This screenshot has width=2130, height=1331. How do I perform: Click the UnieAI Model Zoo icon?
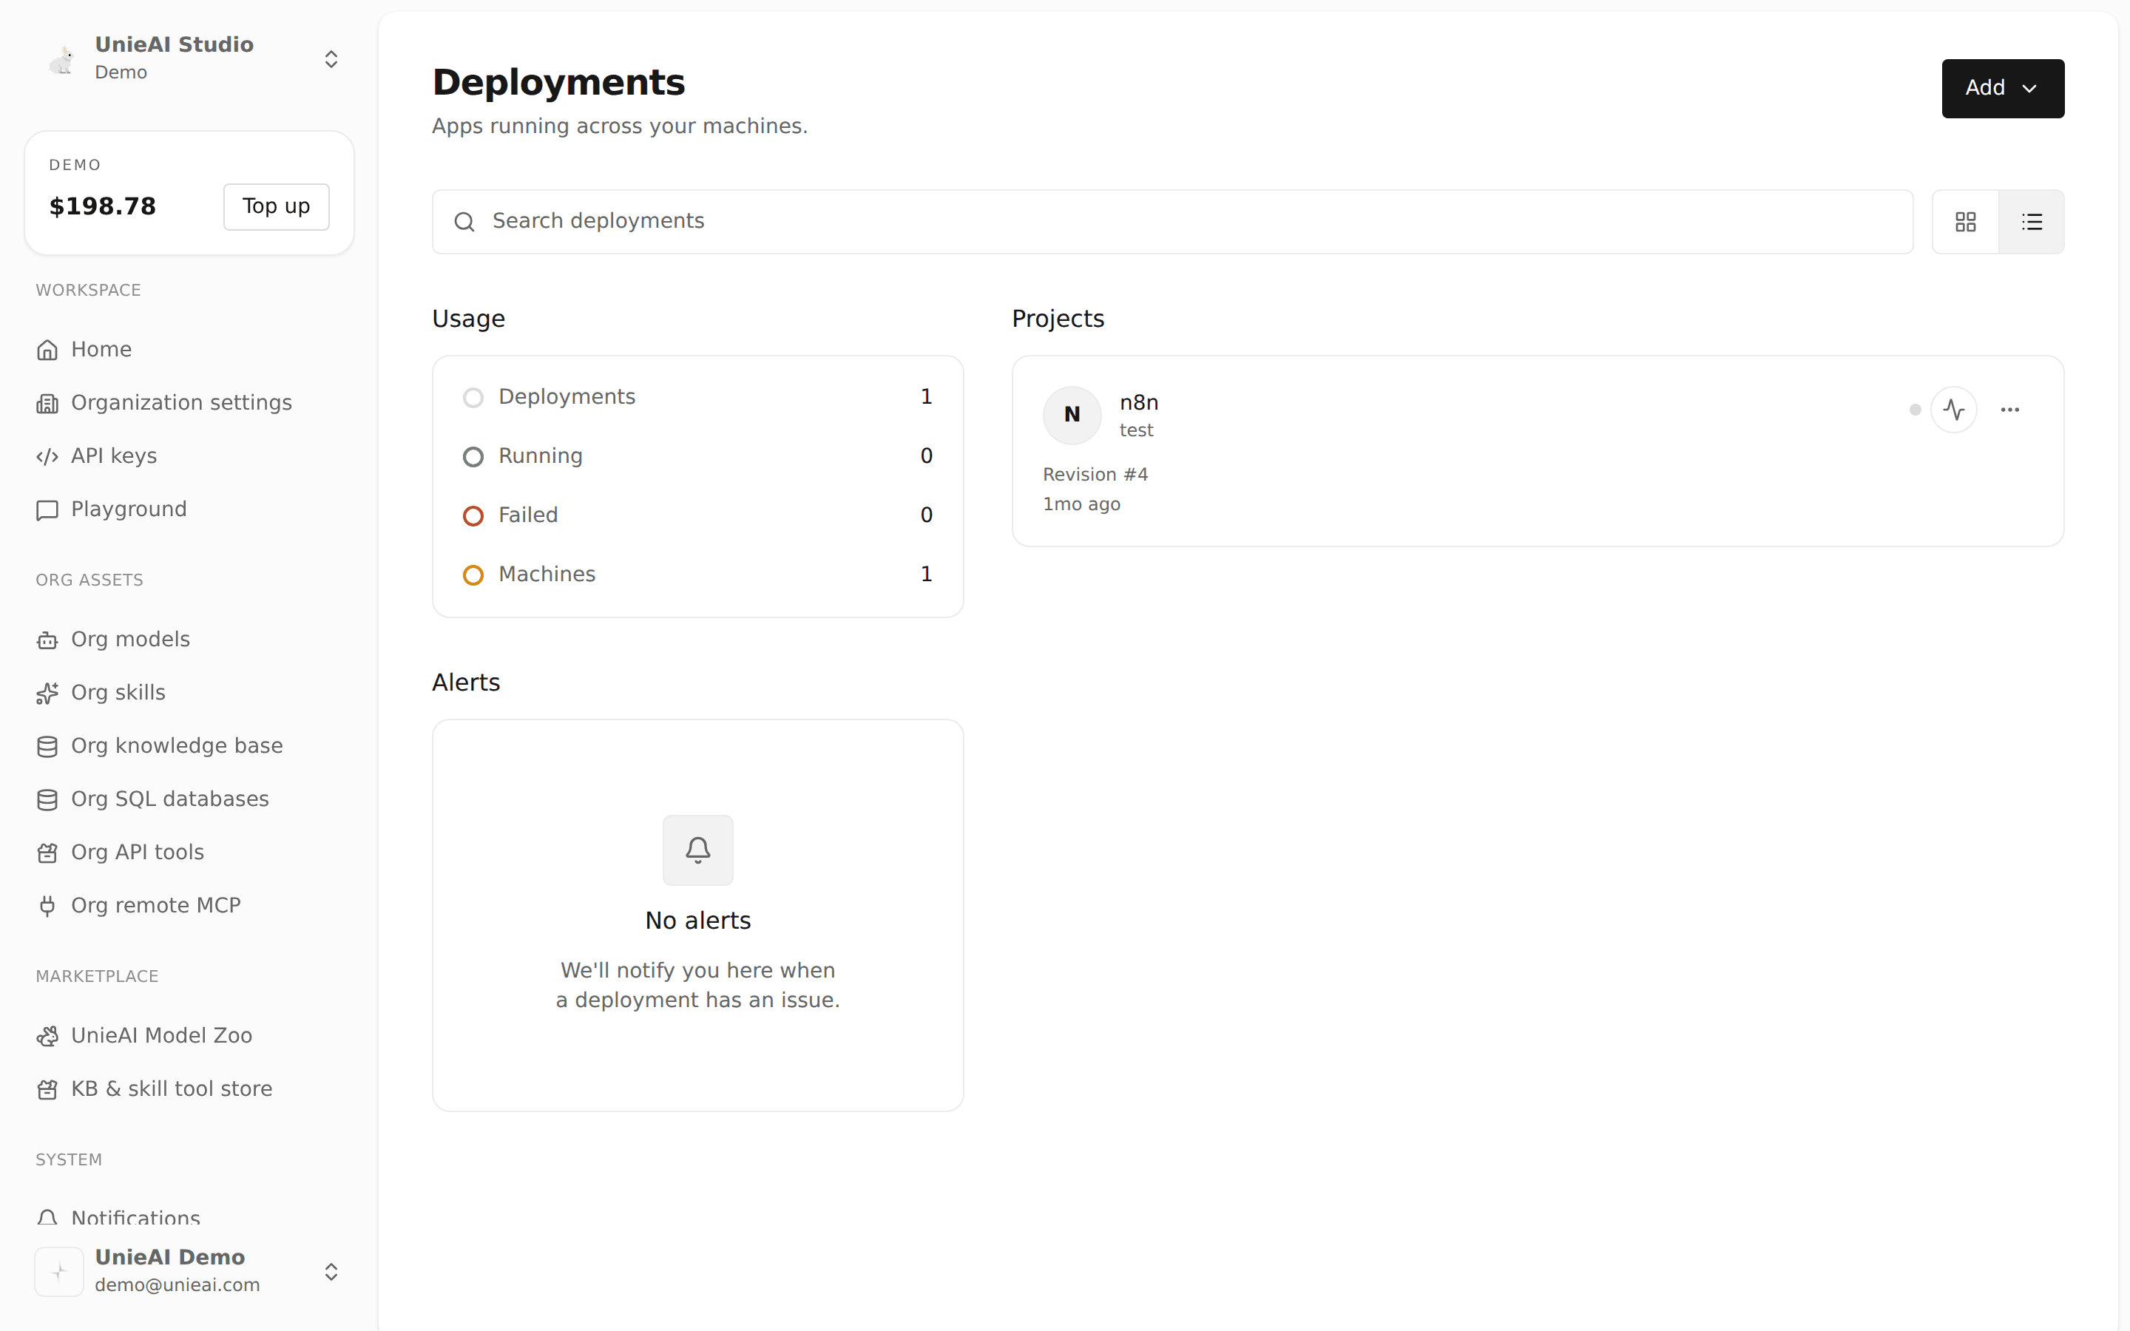pos(47,1036)
